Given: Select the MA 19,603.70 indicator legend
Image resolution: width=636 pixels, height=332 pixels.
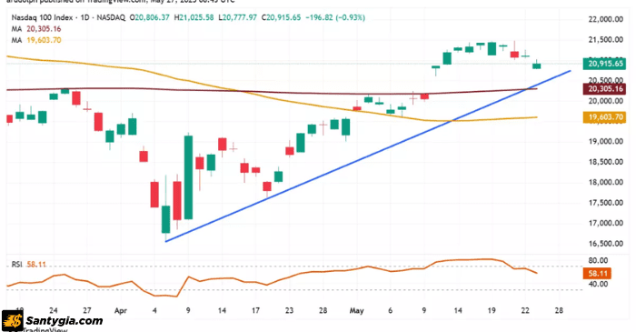Looking at the screenshot, I should pyautogui.click(x=36, y=40).
